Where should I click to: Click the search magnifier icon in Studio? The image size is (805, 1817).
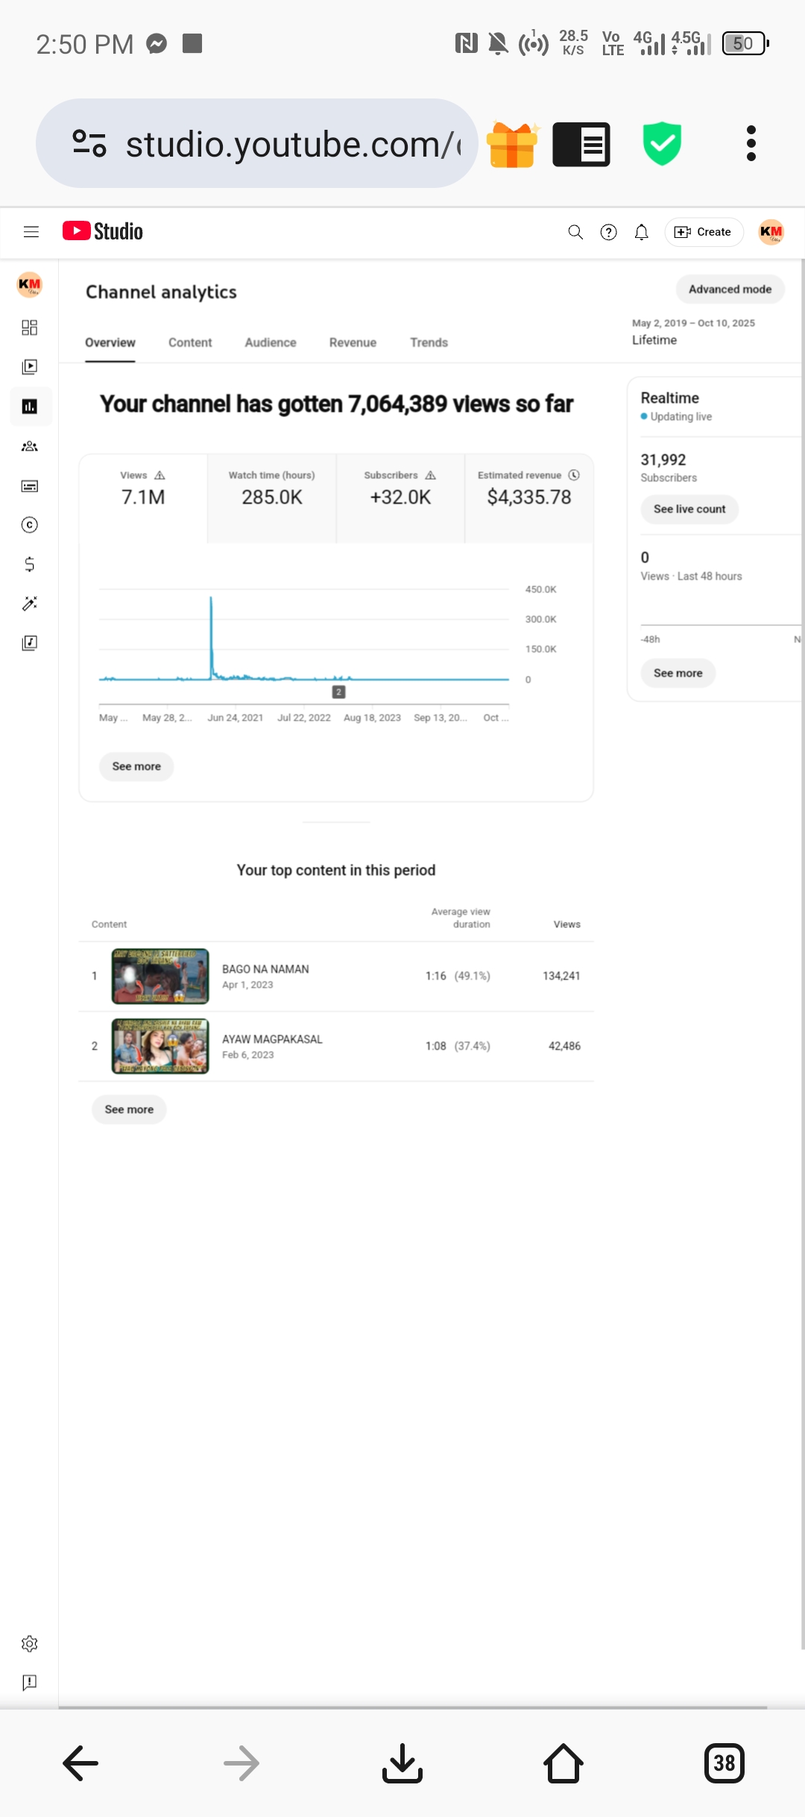pyautogui.click(x=575, y=232)
